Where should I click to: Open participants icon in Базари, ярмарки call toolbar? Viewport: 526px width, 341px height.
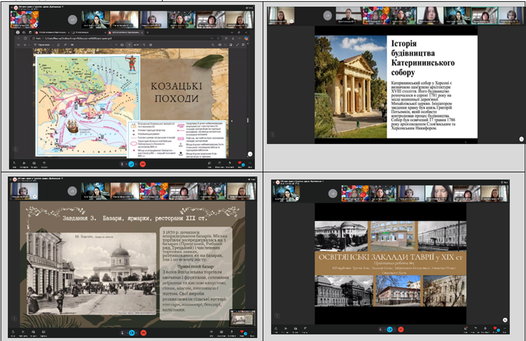coord(23,332)
